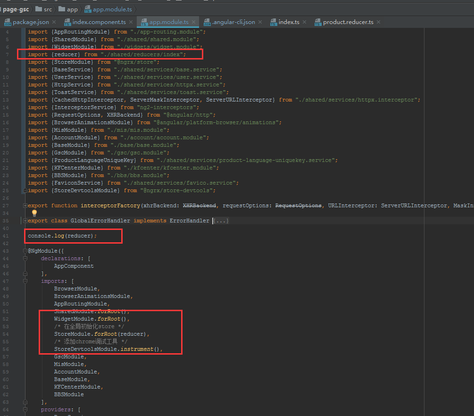
Task: Close the .angular-cli.json tab
Action: pos(260,22)
